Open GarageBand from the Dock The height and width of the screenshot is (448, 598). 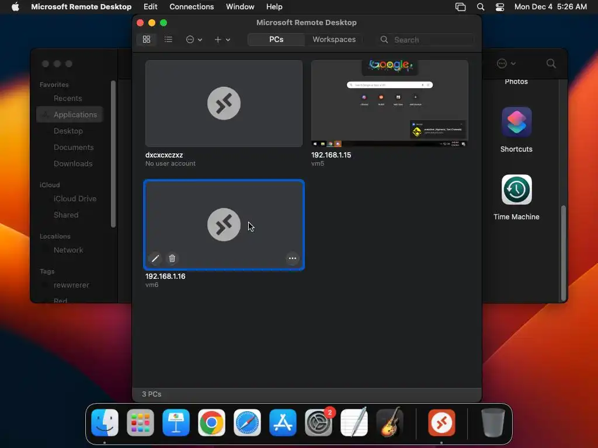[390, 422]
